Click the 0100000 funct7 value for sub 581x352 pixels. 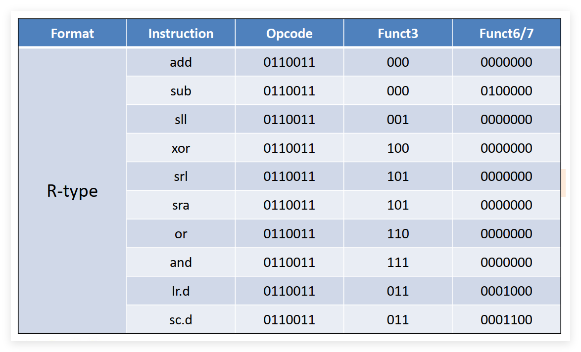pos(507,90)
